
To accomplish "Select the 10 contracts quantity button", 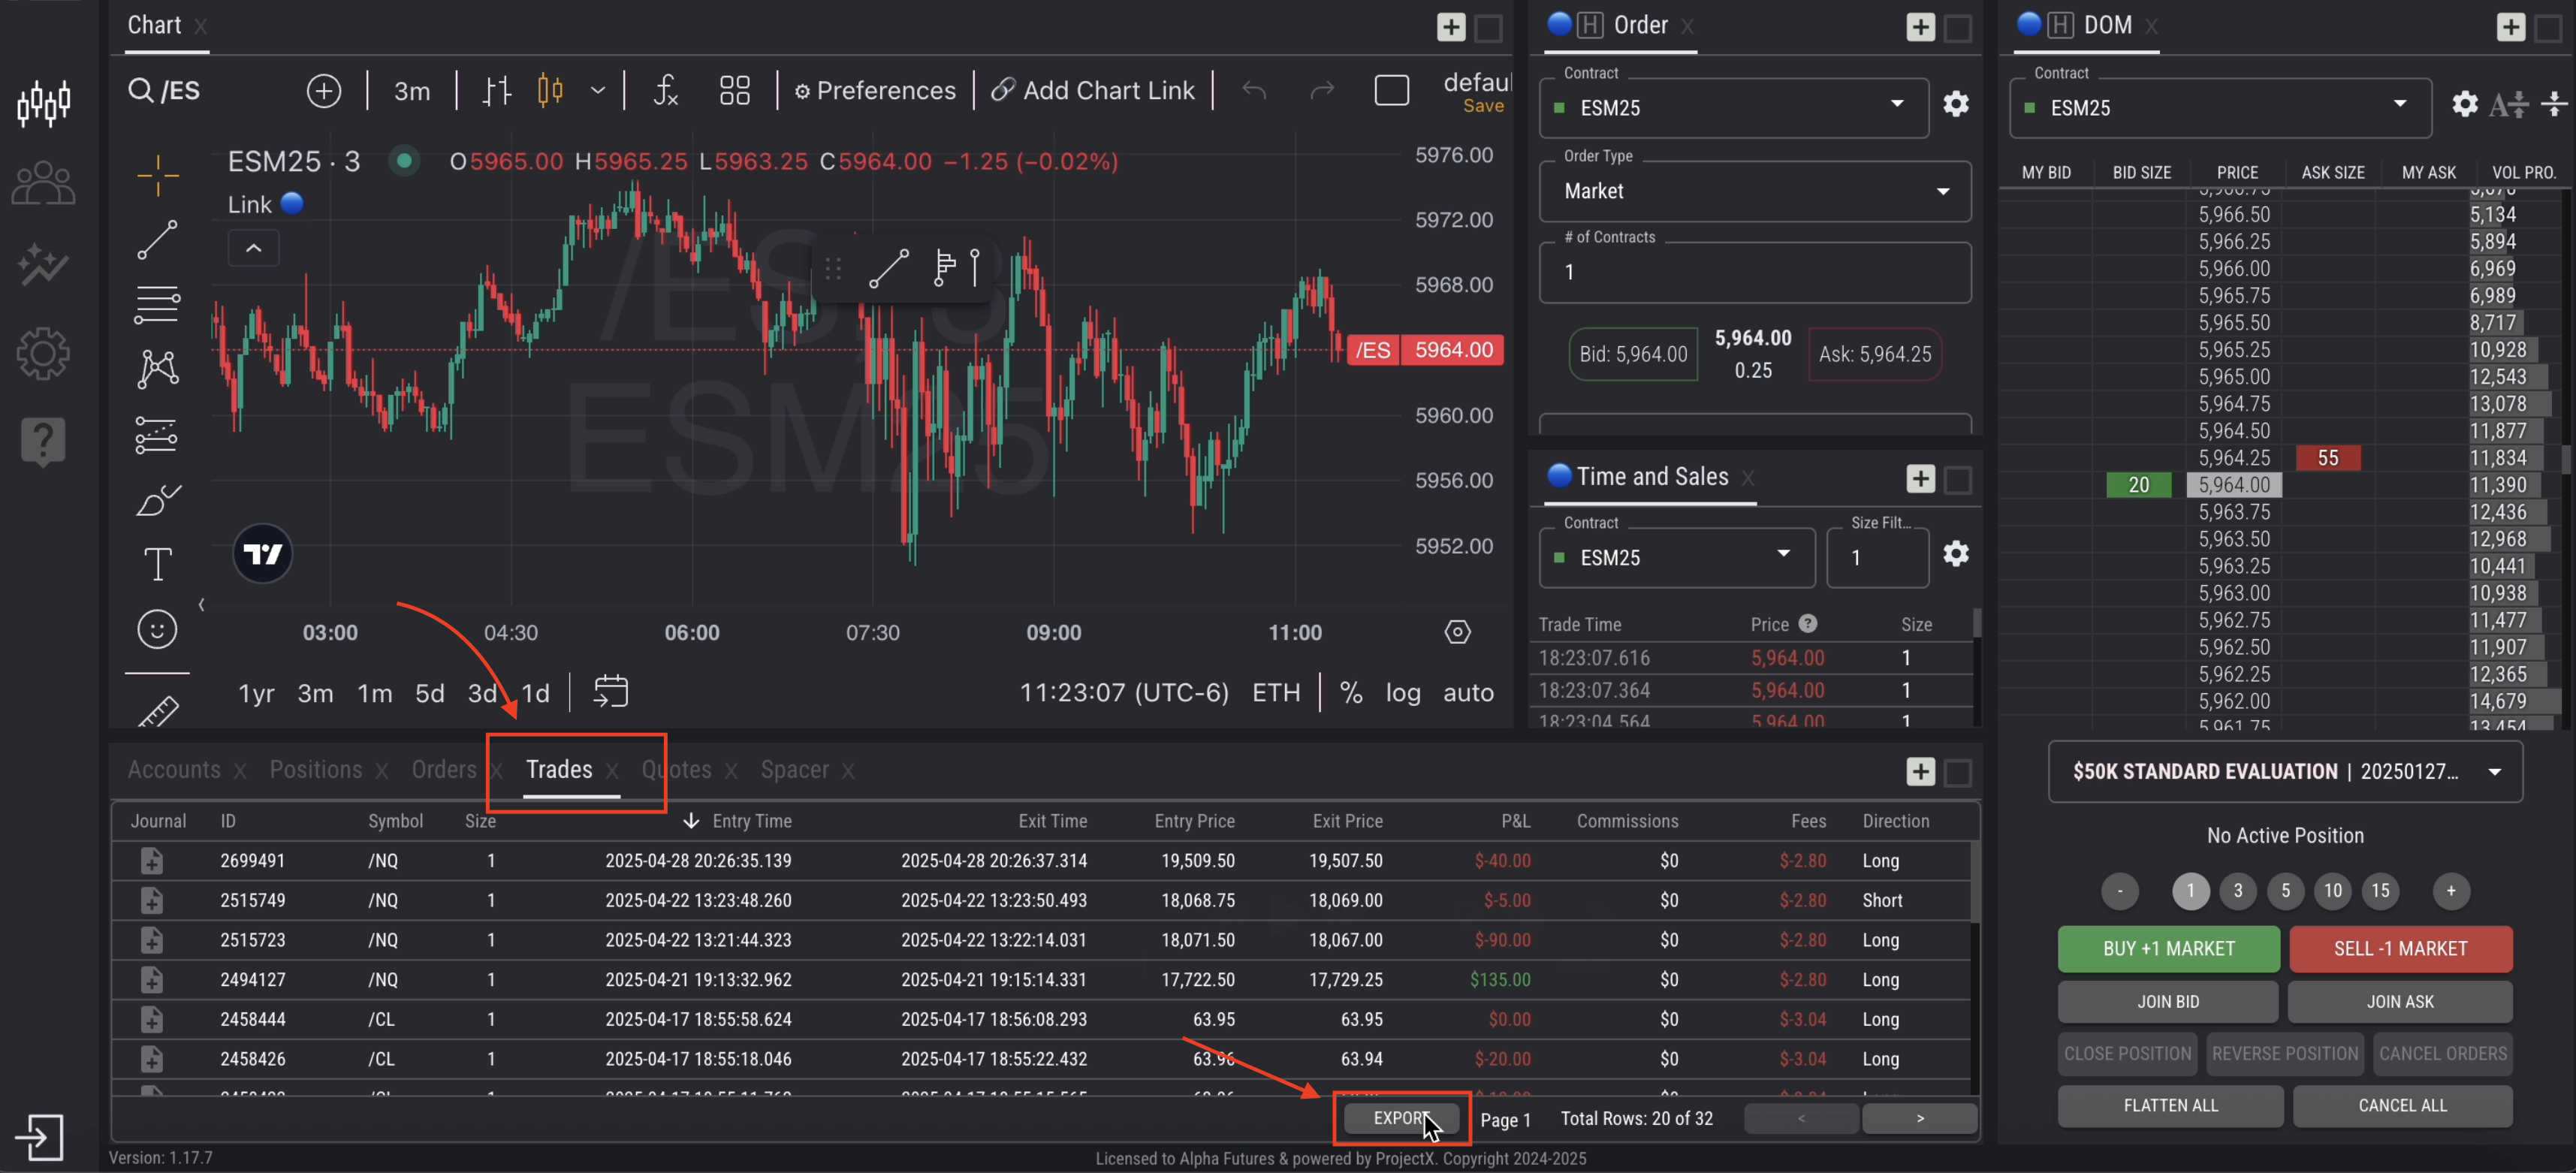I will [2332, 890].
